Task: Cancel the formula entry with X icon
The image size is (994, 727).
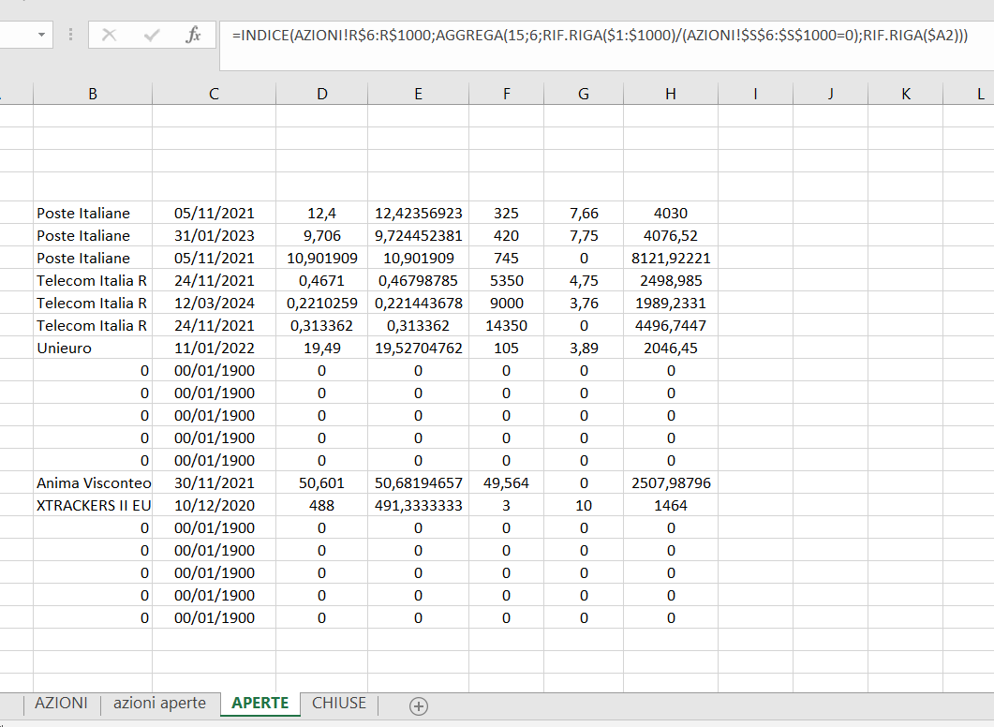Action: click(109, 35)
